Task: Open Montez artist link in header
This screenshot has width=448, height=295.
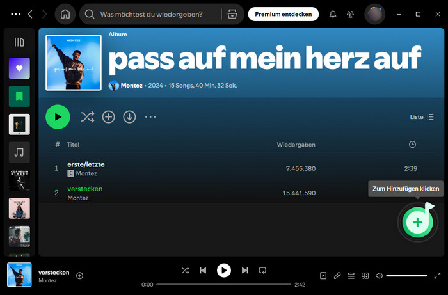Action: coord(131,85)
